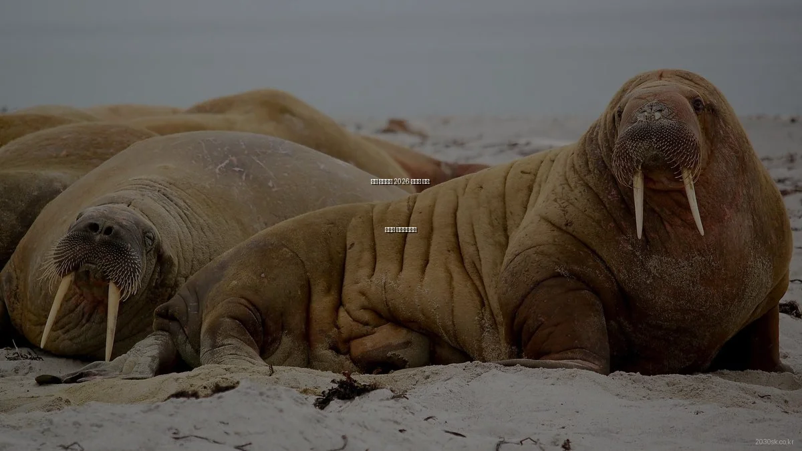Screen dimensions: 802x451
Task: Click the smaller subtitle text under the headline
Action: coord(400,229)
